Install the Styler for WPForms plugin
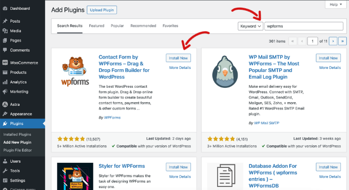The width and height of the screenshot is (349, 190). point(178,167)
